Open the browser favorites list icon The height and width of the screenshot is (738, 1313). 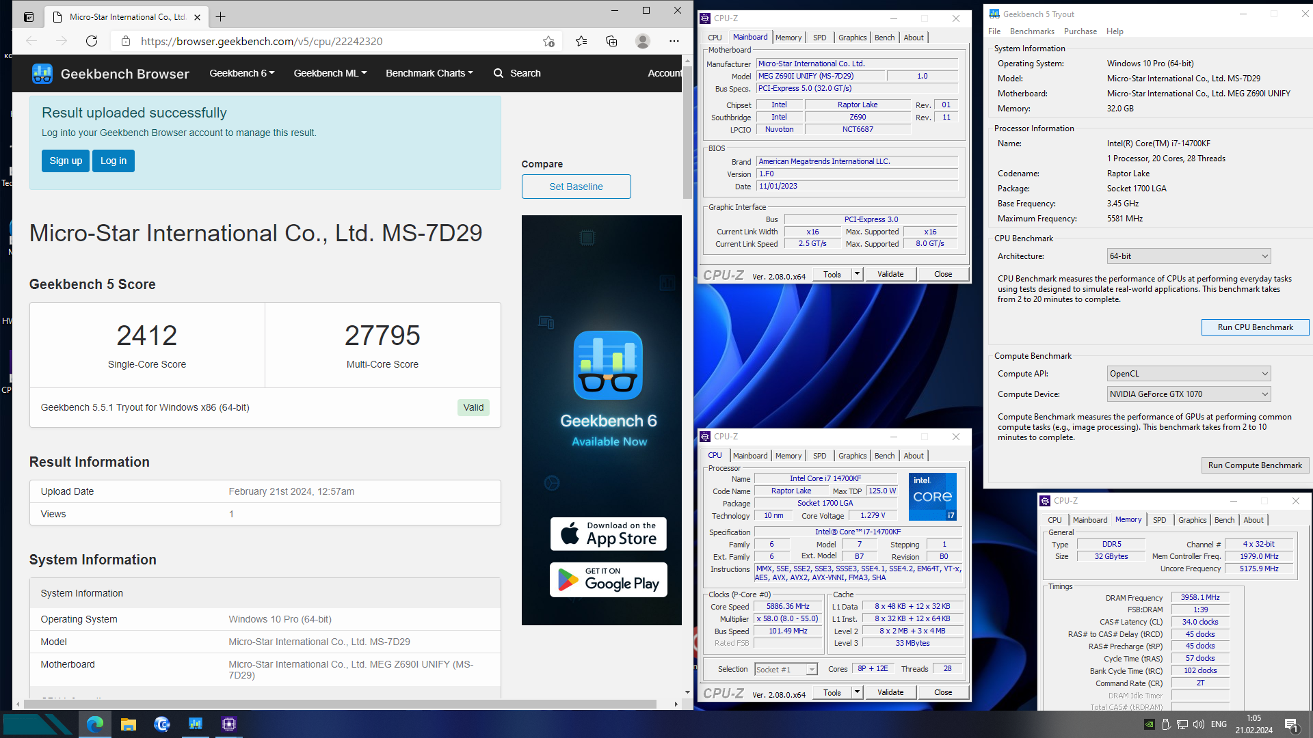(581, 41)
